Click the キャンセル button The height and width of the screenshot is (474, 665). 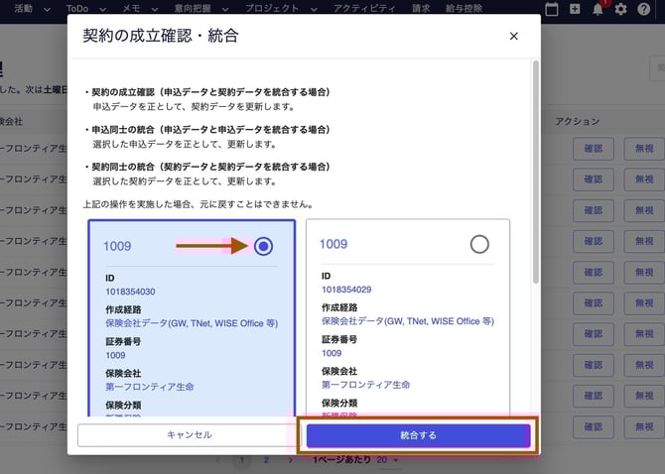pos(188,435)
